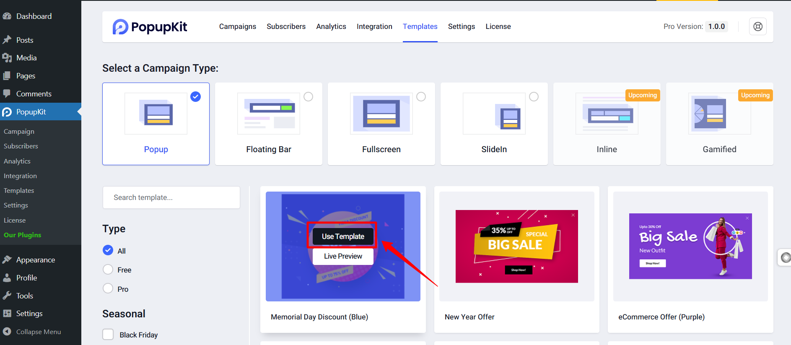The width and height of the screenshot is (791, 345).
Task: Click the SlideIn campaign illustration
Action: [494, 114]
